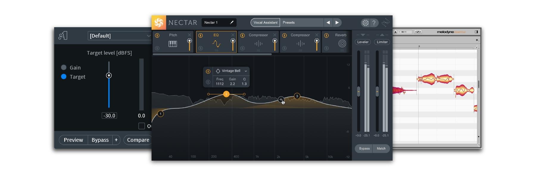Click Melodyne settings gear icon
The height and width of the screenshot is (176, 536).
pyautogui.click(x=477, y=40)
